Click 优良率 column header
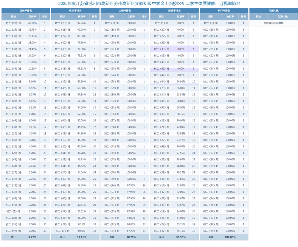 pyautogui.click(x=82, y=17)
